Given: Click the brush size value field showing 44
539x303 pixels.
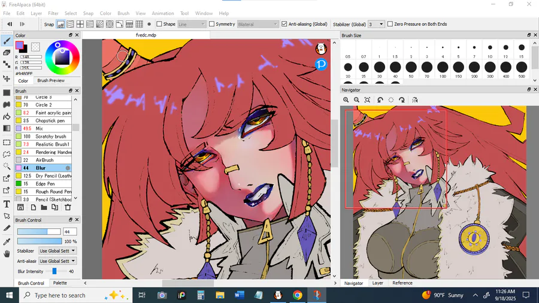Looking at the screenshot, I should (x=70, y=232).
